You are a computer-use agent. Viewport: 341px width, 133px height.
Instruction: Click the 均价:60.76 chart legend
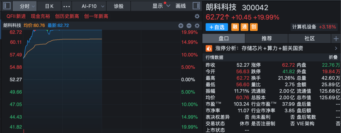coord(34,26)
